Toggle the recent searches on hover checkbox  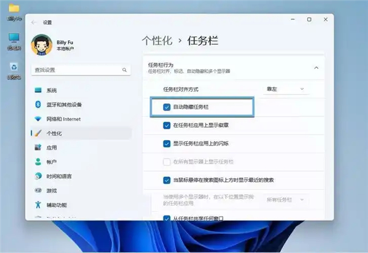(167, 180)
